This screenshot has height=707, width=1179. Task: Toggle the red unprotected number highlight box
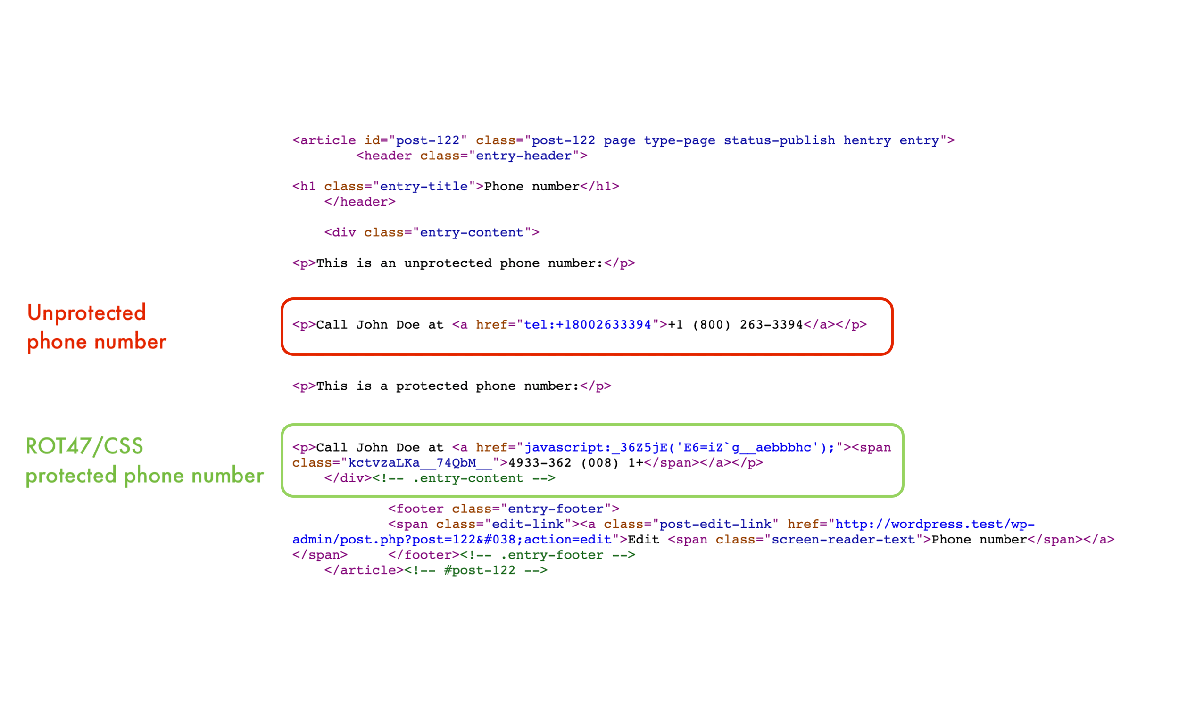(x=589, y=327)
